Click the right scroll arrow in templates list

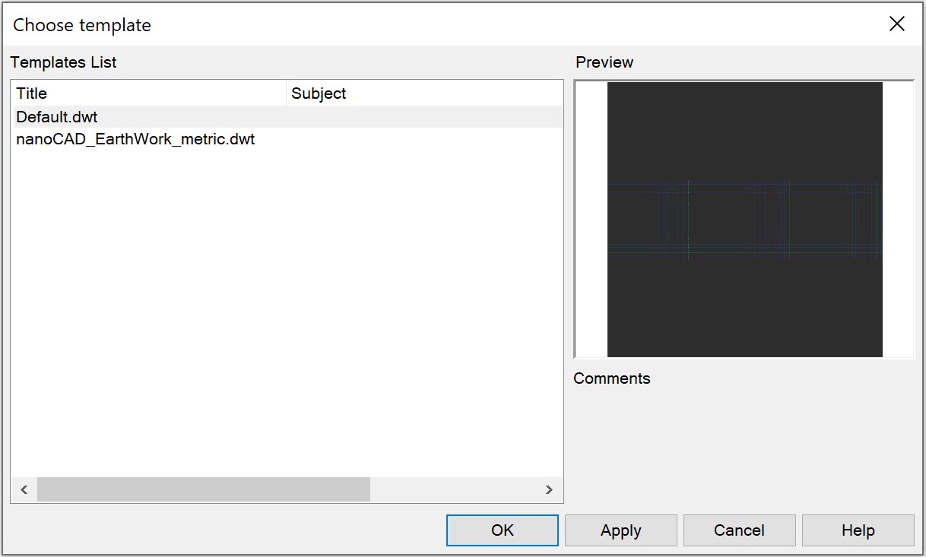[549, 490]
